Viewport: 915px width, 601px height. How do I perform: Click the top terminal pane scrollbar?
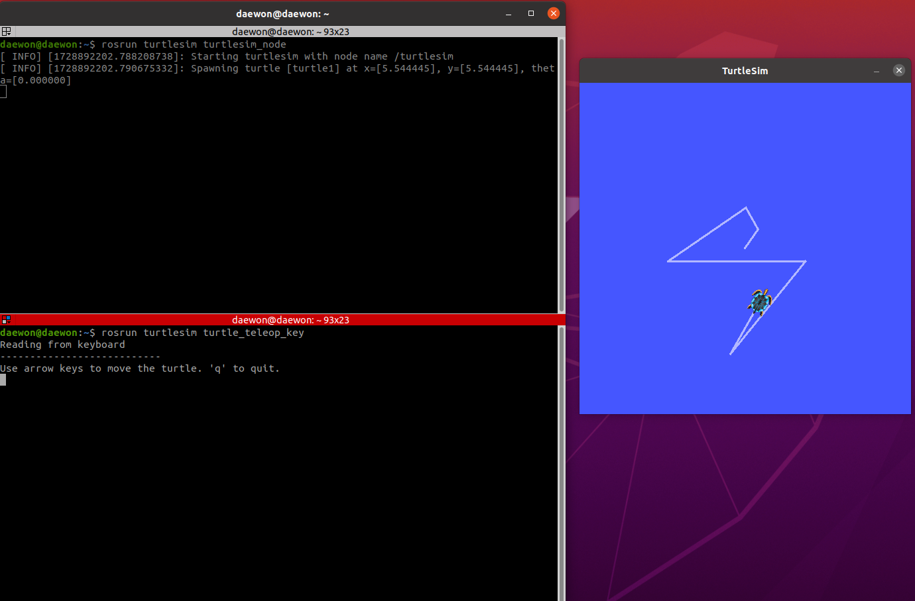coord(562,175)
